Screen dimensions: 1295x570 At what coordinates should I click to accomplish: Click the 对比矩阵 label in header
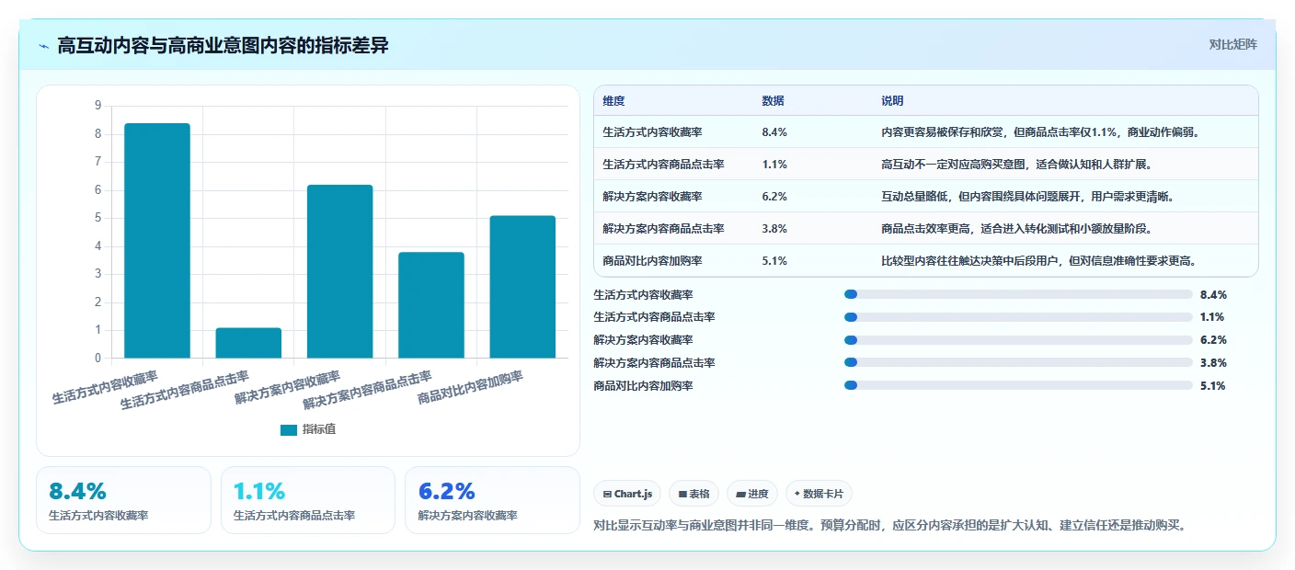coord(1232,44)
